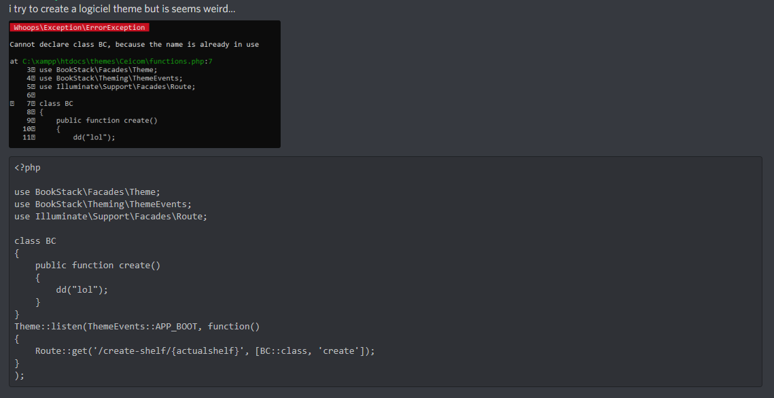The image size is (774, 398).
Task: Click line 7 'class BC' in the error image
Action: click(56, 103)
